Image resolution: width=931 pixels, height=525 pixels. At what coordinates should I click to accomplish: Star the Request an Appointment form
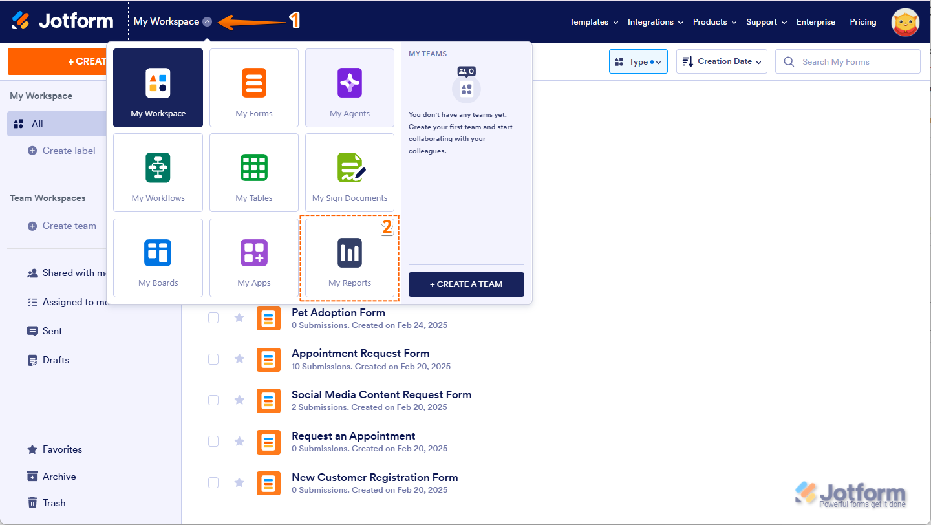[x=239, y=442]
